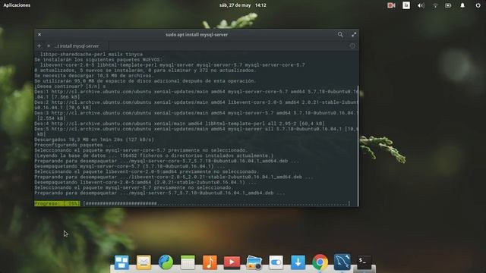Launch Photos from the dock
Screen dimensions: 486x273
pos(254,262)
